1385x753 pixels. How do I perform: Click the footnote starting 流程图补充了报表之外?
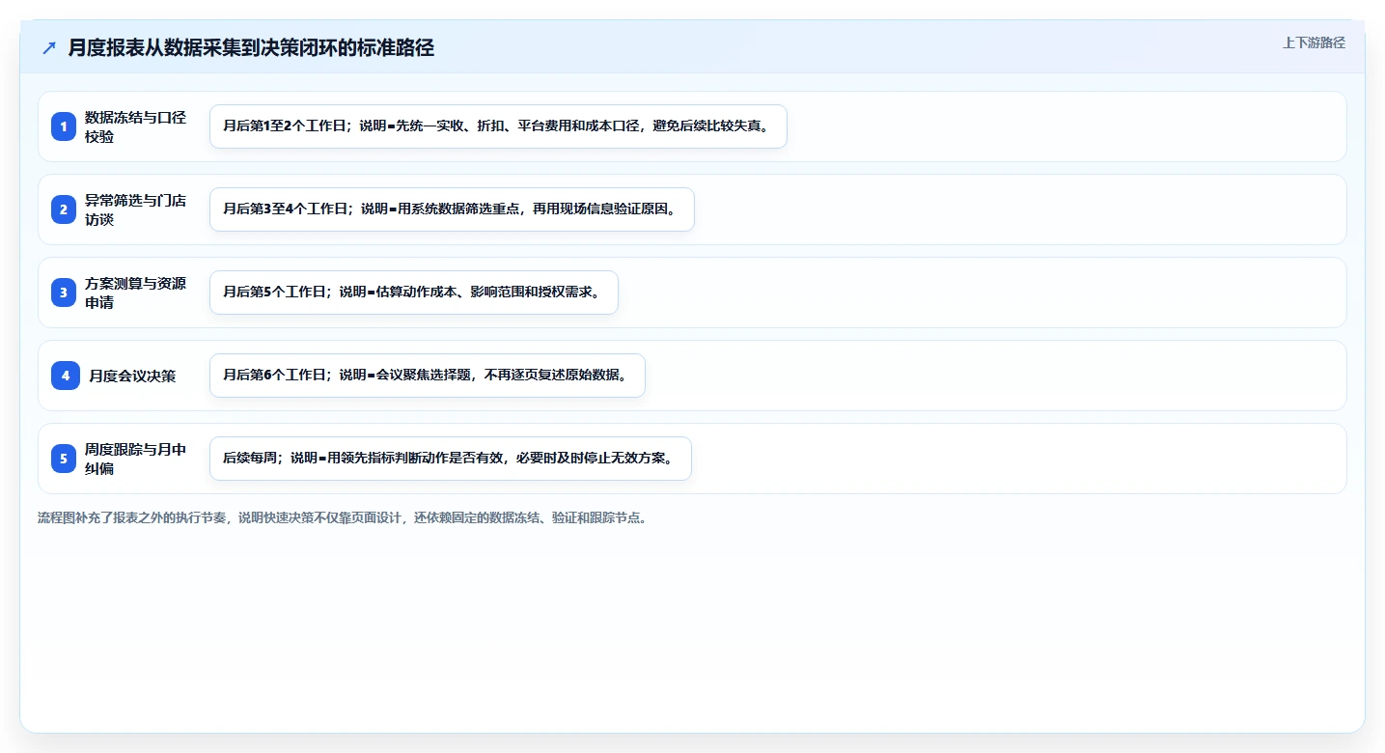pos(342,517)
